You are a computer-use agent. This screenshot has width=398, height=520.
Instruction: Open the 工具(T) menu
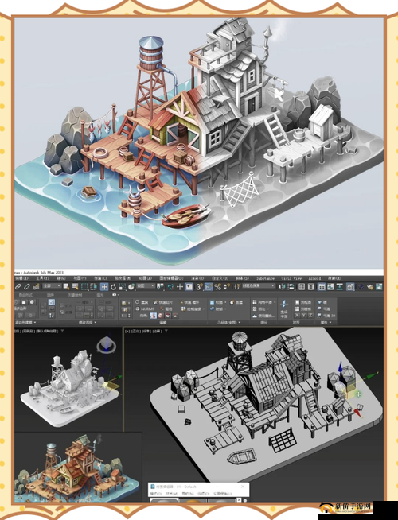[x=42, y=278]
